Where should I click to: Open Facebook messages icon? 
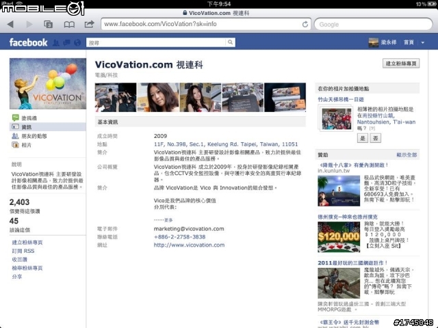pos(67,42)
